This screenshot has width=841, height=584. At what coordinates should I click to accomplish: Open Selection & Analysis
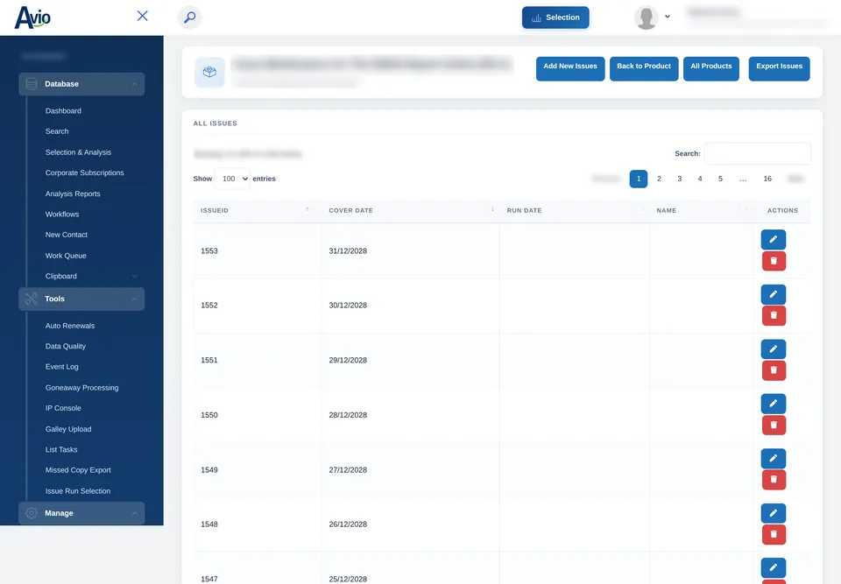tap(78, 152)
